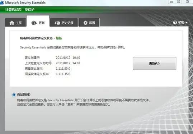The image size is (193, 134).
Task: Click the 最新 status text
Action: pyautogui.click(x=59, y=38)
